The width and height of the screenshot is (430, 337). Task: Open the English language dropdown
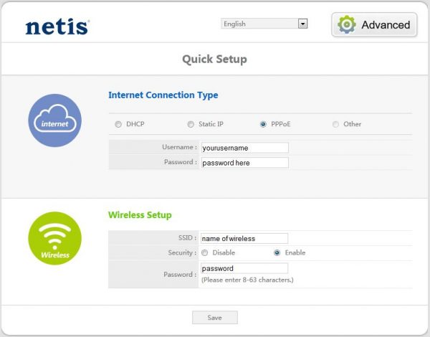(264, 24)
